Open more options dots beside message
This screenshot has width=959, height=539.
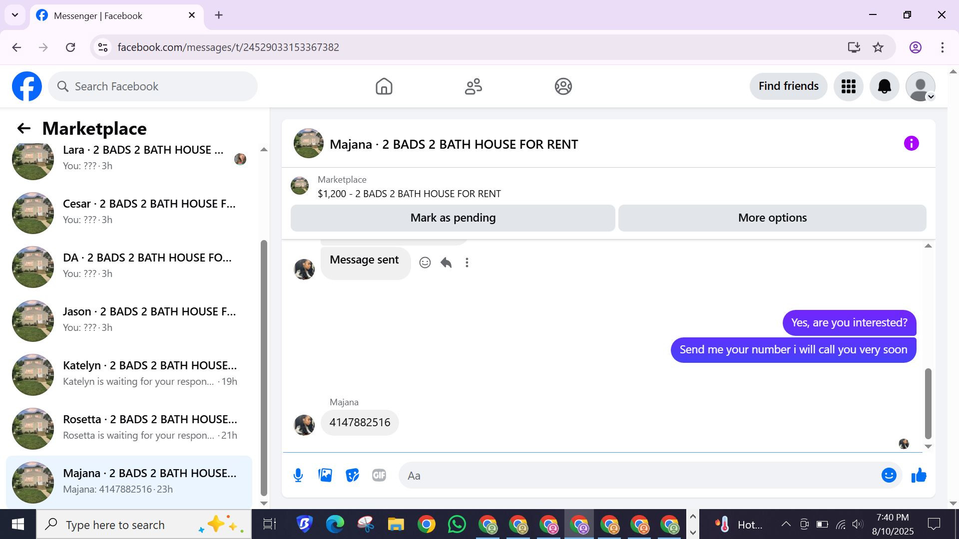tap(467, 263)
